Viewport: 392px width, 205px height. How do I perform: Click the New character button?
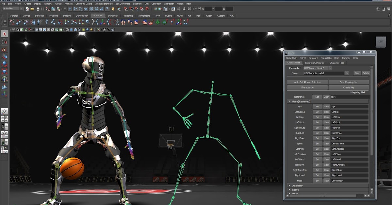pyautogui.click(x=357, y=73)
